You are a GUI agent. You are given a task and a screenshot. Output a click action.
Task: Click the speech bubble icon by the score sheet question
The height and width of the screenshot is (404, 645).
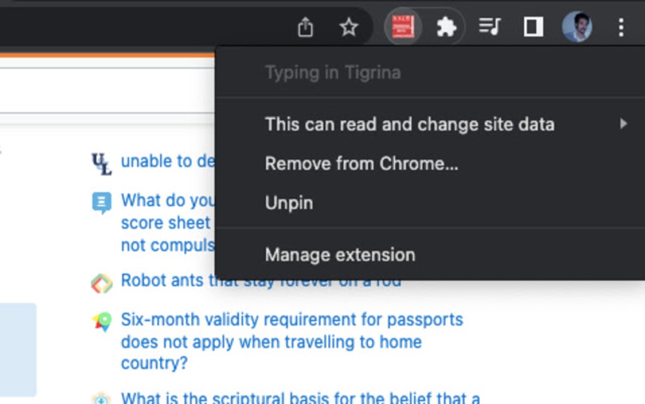101,201
